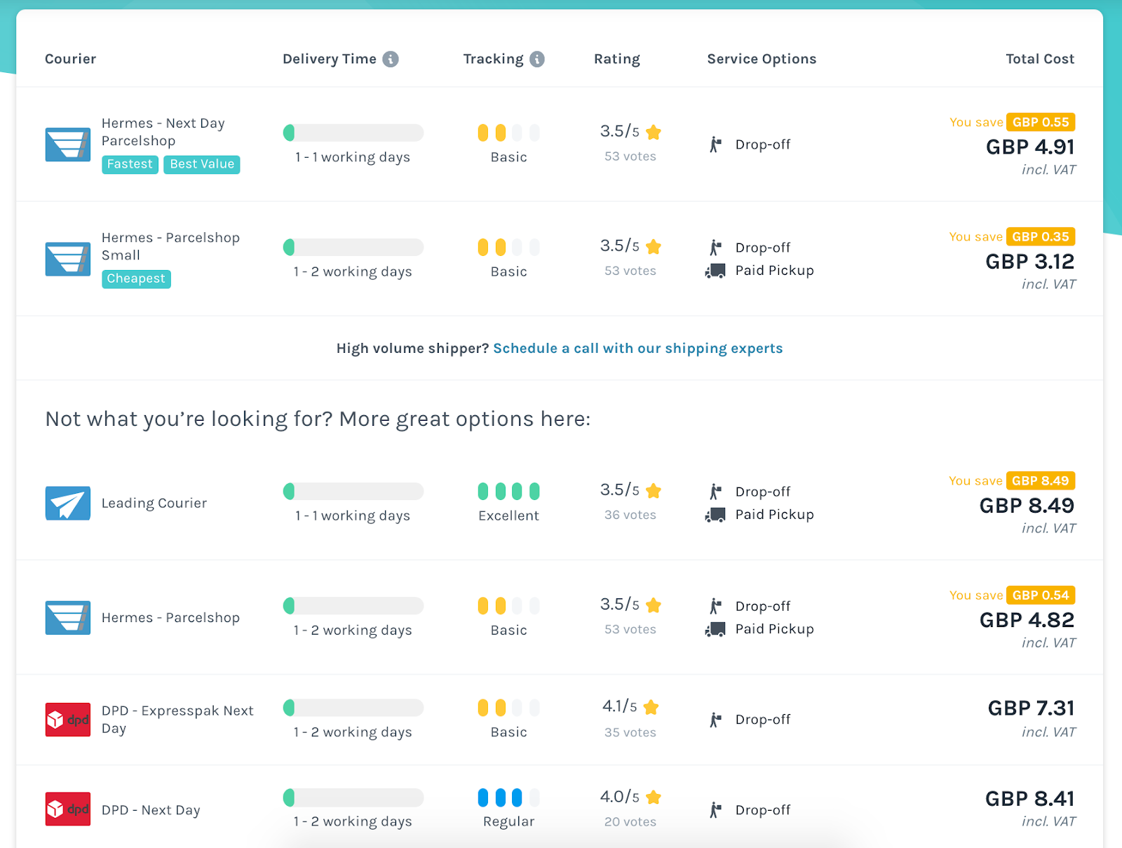
Task: Click the delivery time bar for Leading Courier
Action: [x=353, y=491]
